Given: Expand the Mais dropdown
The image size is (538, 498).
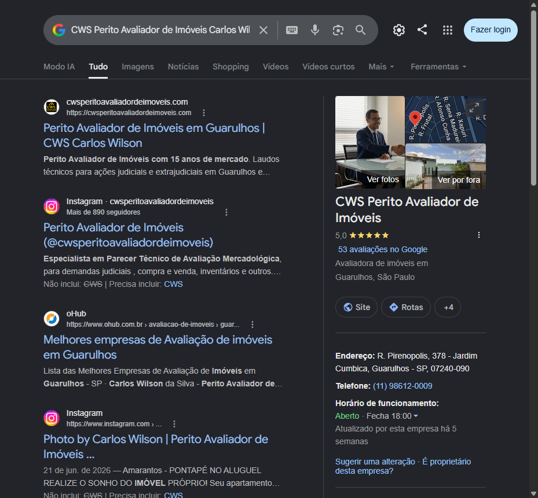Looking at the screenshot, I should click(x=381, y=67).
